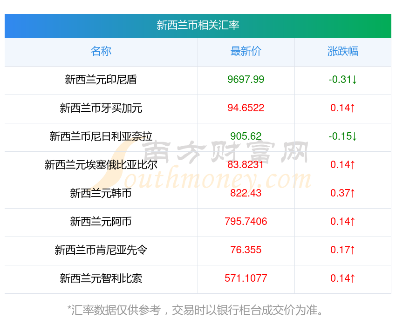
Task: Click the 汇率数据仅供参考 disclaimer note
Action: 195,310
